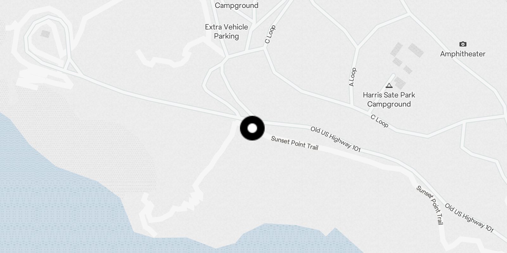Screen dimensions: 507x253
Task: Select the Amphitheater label
Action: tap(463, 54)
